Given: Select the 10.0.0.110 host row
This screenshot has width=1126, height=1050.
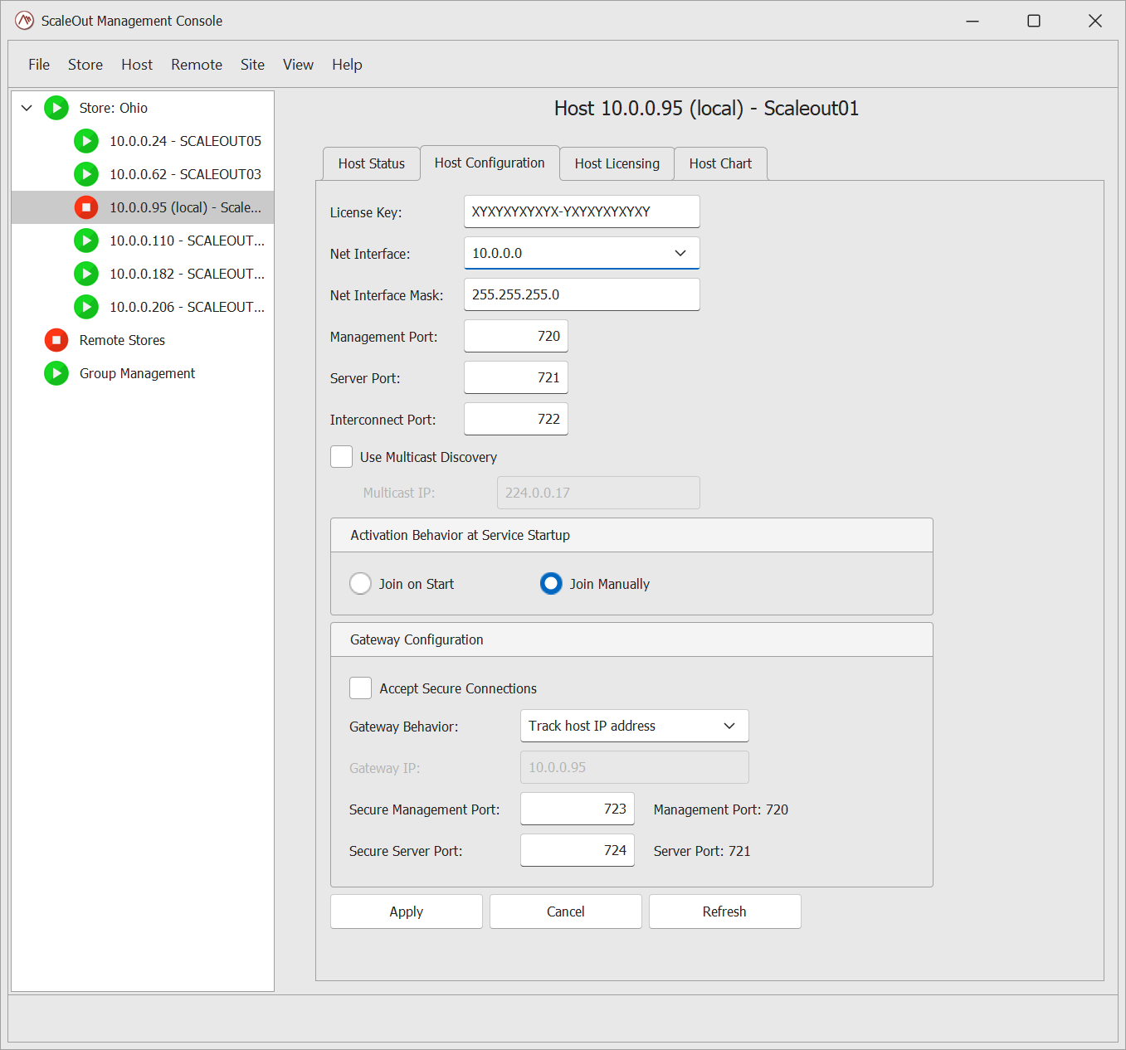Looking at the screenshot, I should (x=143, y=241).
